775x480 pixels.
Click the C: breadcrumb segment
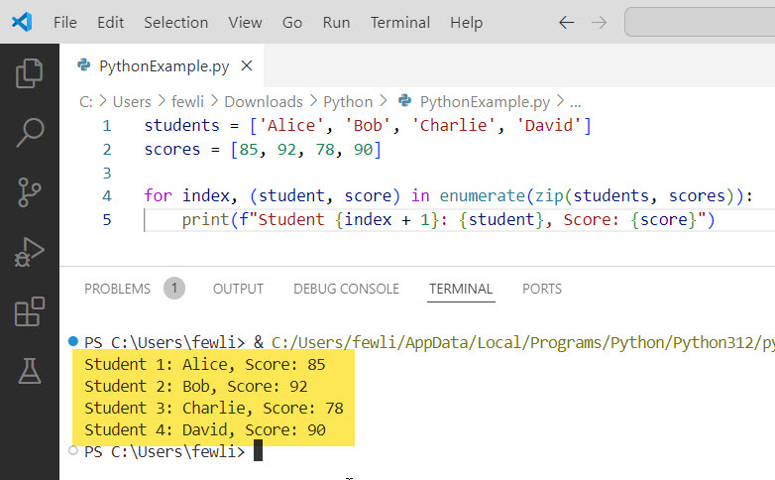point(85,101)
